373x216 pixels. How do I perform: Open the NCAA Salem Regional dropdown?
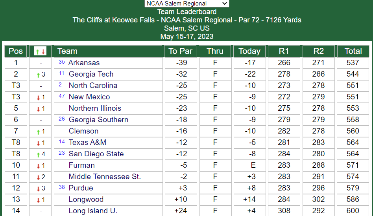pyautogui.click(x=187, y=4)
